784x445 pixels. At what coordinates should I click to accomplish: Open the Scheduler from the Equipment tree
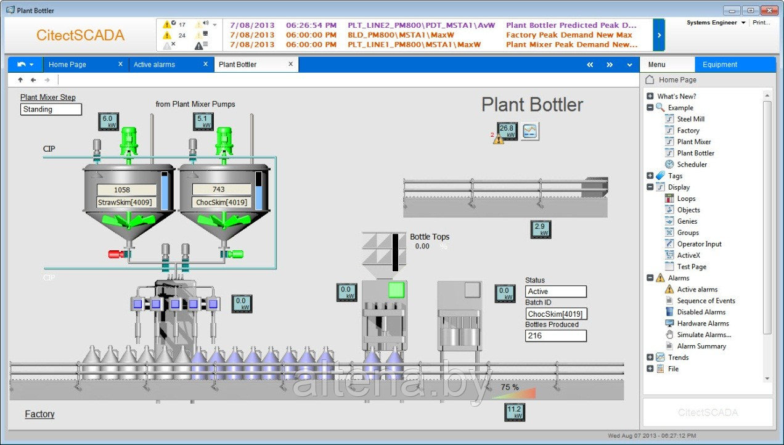(692, 165)
